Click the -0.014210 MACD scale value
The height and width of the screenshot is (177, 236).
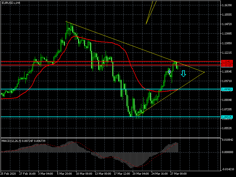click(x=227, y=169)
